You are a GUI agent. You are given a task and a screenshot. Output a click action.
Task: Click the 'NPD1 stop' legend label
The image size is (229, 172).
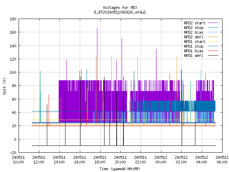tap(194, 46)
